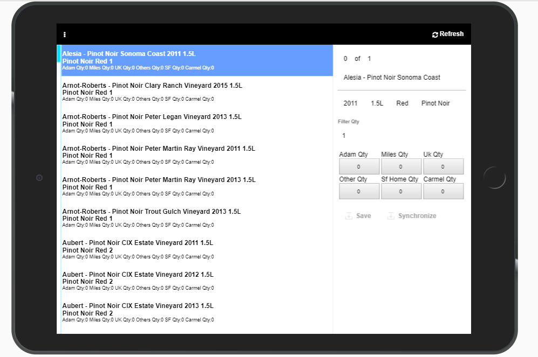
Task: Choose Arnot-Roberts Peter Martin Ray 2013
Action: tap(194, 186)
